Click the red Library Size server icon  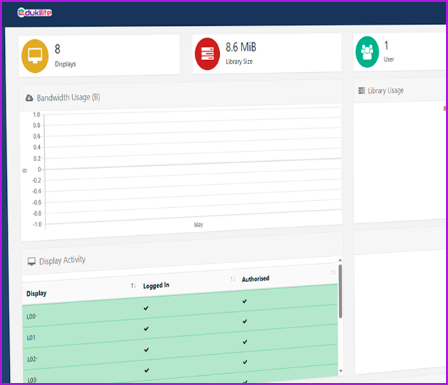tap(208, 54)
